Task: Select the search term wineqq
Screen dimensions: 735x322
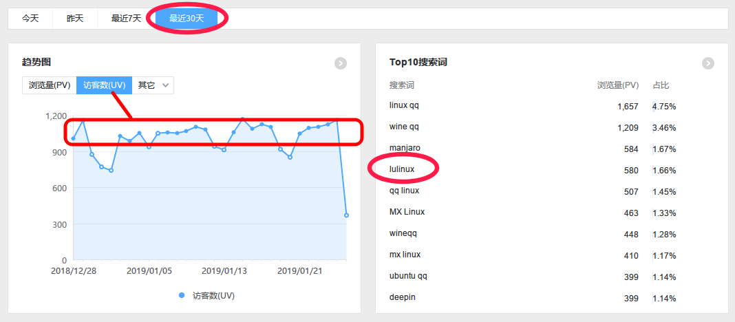Action: pyautogui.click(x=403, y=233)
